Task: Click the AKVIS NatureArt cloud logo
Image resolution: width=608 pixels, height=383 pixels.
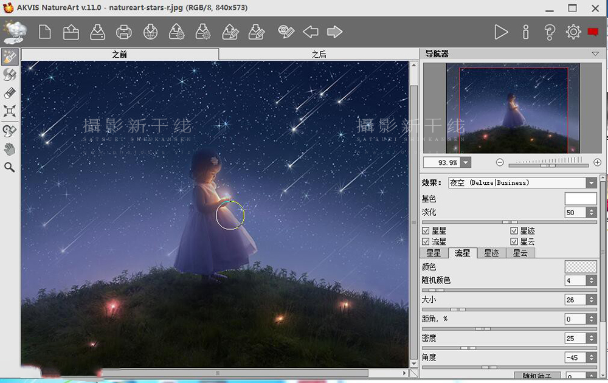Action: [x=15, y=32]
